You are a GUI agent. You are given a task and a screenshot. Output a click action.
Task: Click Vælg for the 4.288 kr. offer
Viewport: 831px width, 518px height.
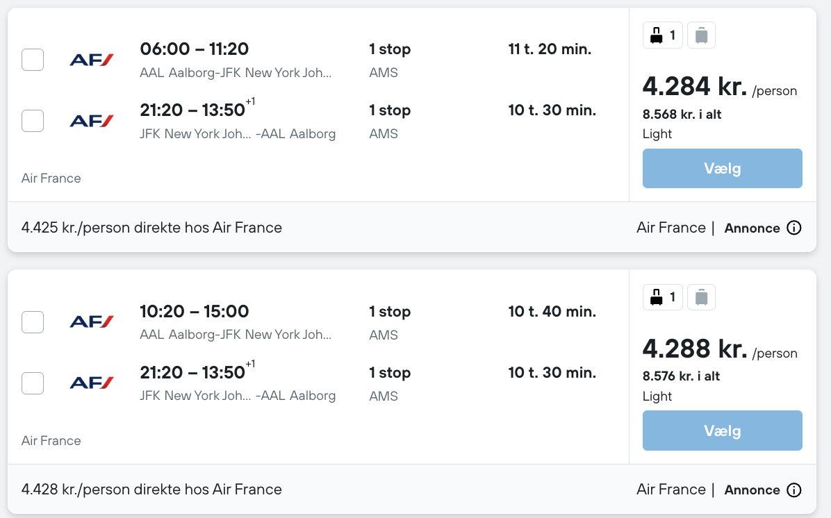723,431
